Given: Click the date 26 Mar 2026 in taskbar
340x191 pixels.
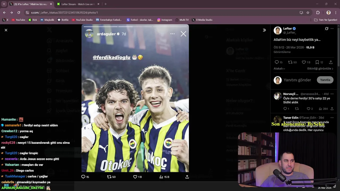Looking at the screenshot, I should click(325, 188).
